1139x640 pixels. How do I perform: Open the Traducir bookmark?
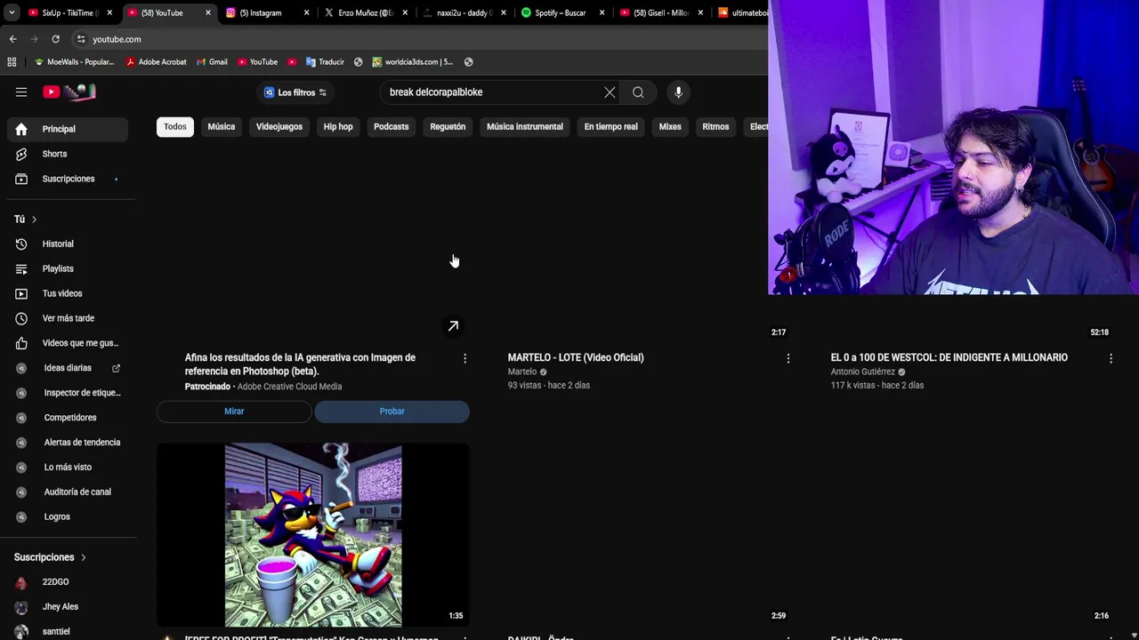click(325, 62)
